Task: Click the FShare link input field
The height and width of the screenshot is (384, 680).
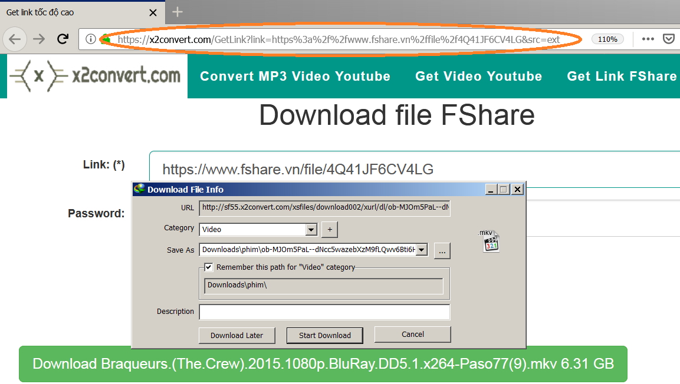Action: 414,169
